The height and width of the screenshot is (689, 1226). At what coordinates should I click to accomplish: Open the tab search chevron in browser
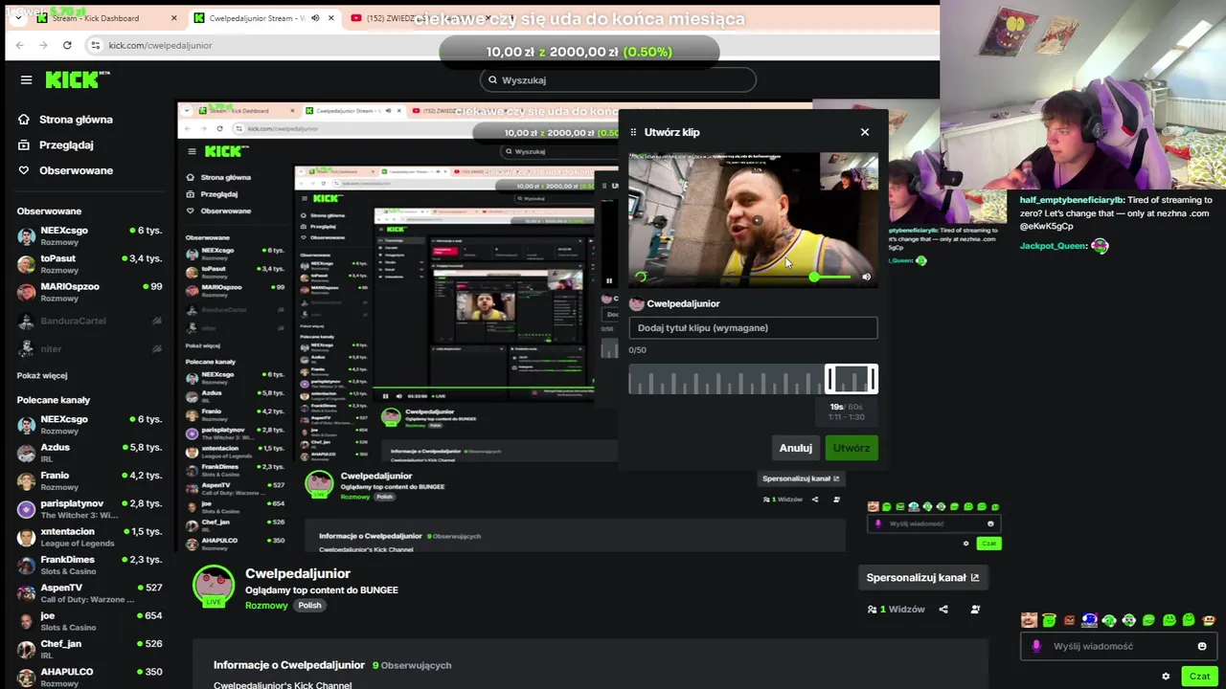coord(18,18)
